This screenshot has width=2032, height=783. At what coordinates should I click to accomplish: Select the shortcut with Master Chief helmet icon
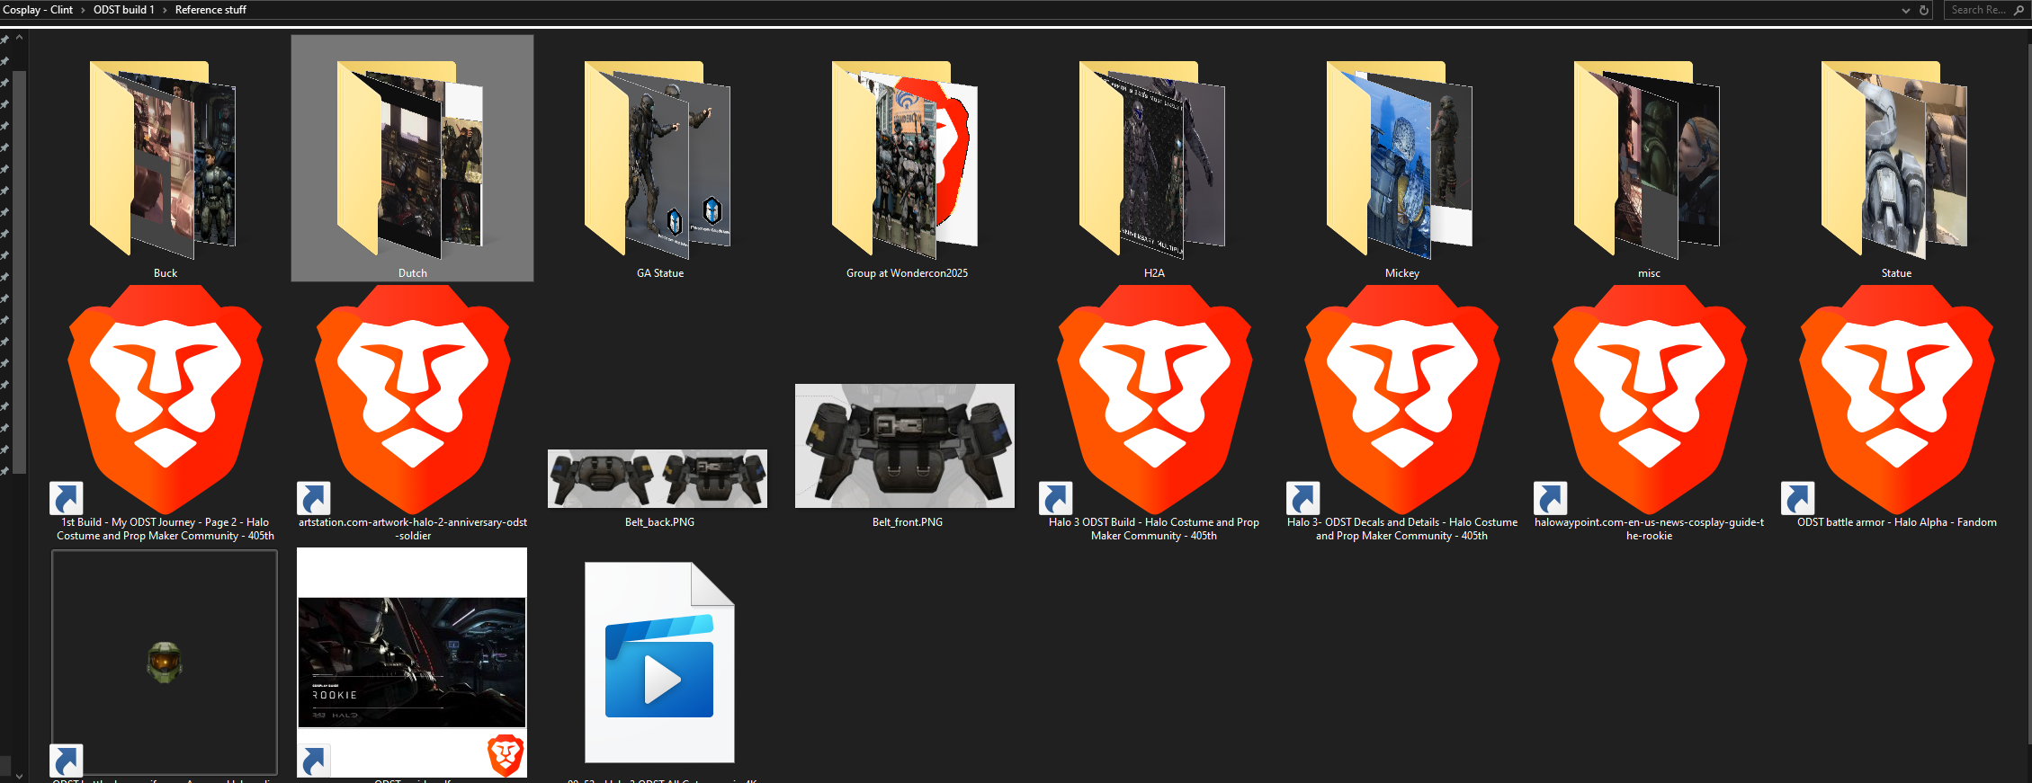165,663
